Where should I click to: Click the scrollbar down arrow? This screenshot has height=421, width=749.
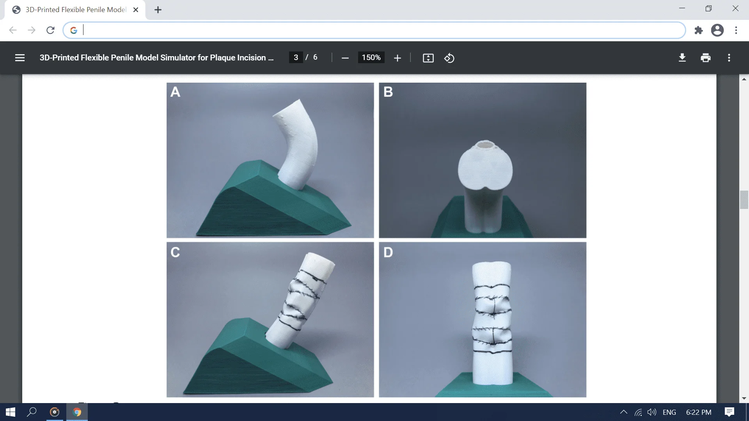(x=744, y=398)
